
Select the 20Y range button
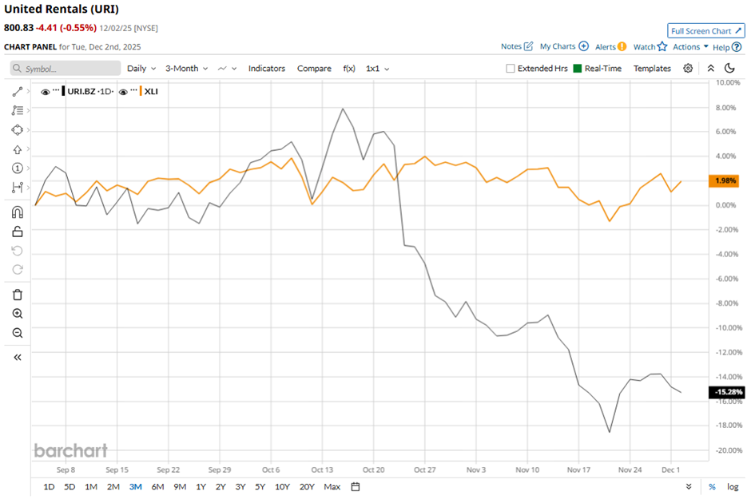(307, 486)
